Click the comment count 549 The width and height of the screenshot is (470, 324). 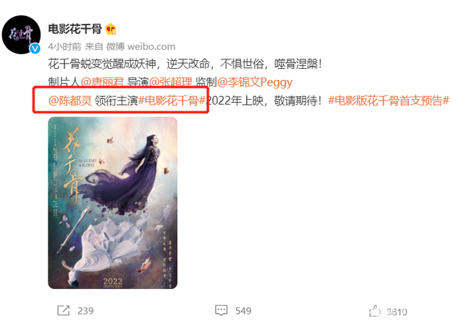(x=243, y=311)
